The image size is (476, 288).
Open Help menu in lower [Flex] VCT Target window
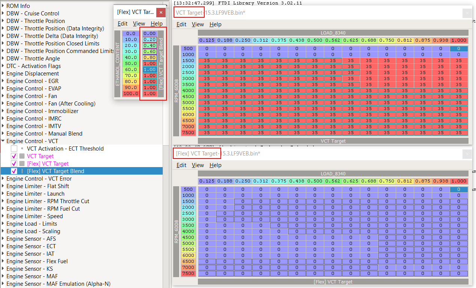216,165
